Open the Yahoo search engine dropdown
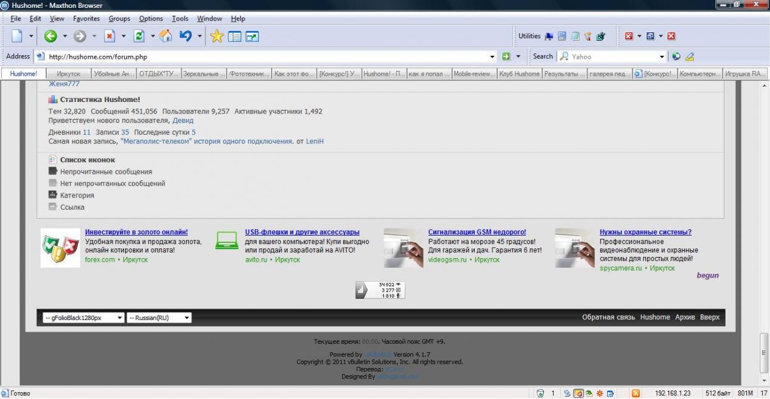 pyautogui.click(x=662, y=57)
